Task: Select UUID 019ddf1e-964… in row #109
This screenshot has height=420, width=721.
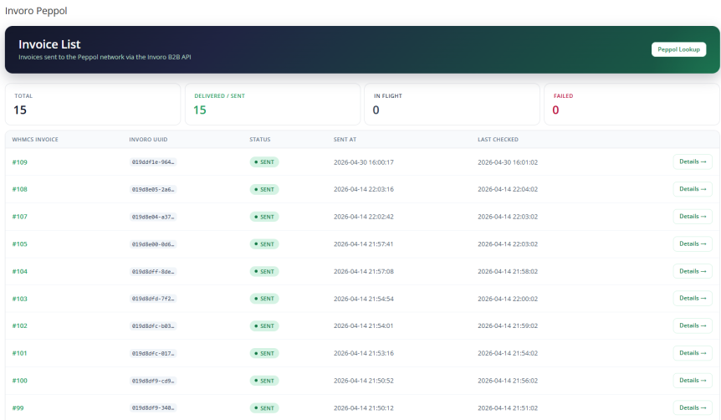Action: pyautogui.click(x=153, y=162)
